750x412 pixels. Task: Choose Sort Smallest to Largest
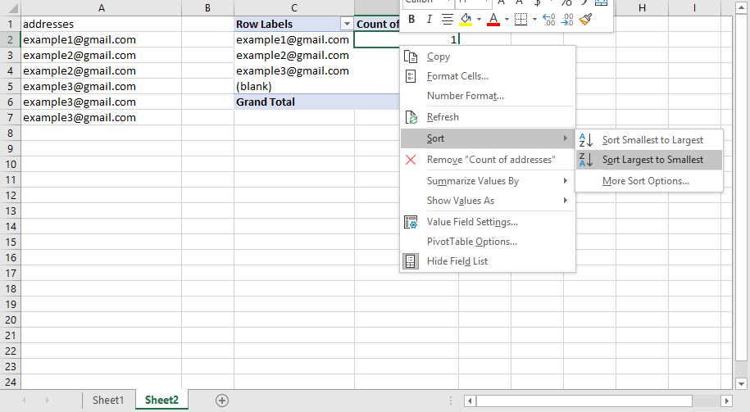click(x=649, y=140)
